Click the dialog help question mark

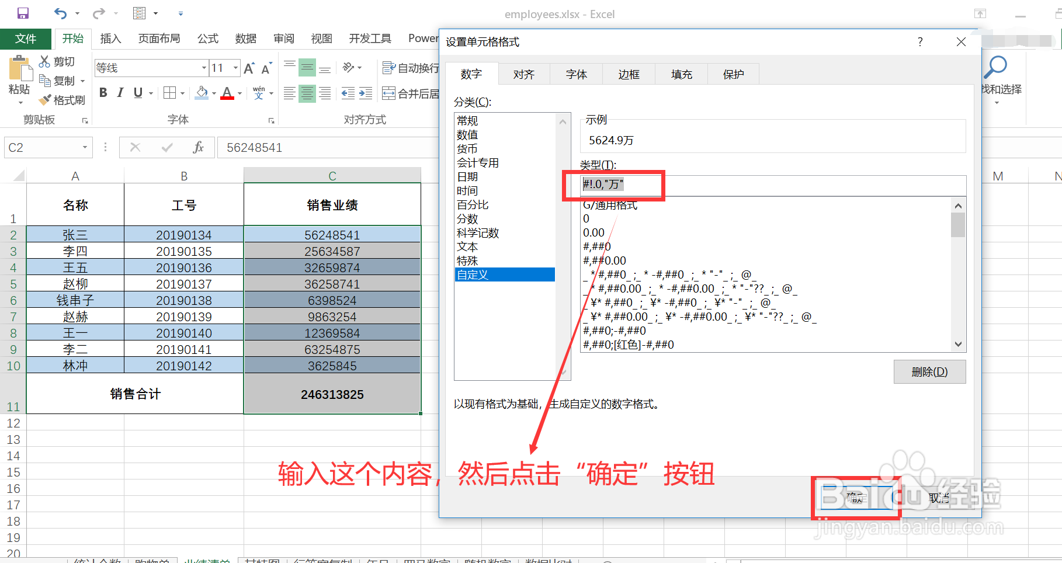(x=920, y=41)
